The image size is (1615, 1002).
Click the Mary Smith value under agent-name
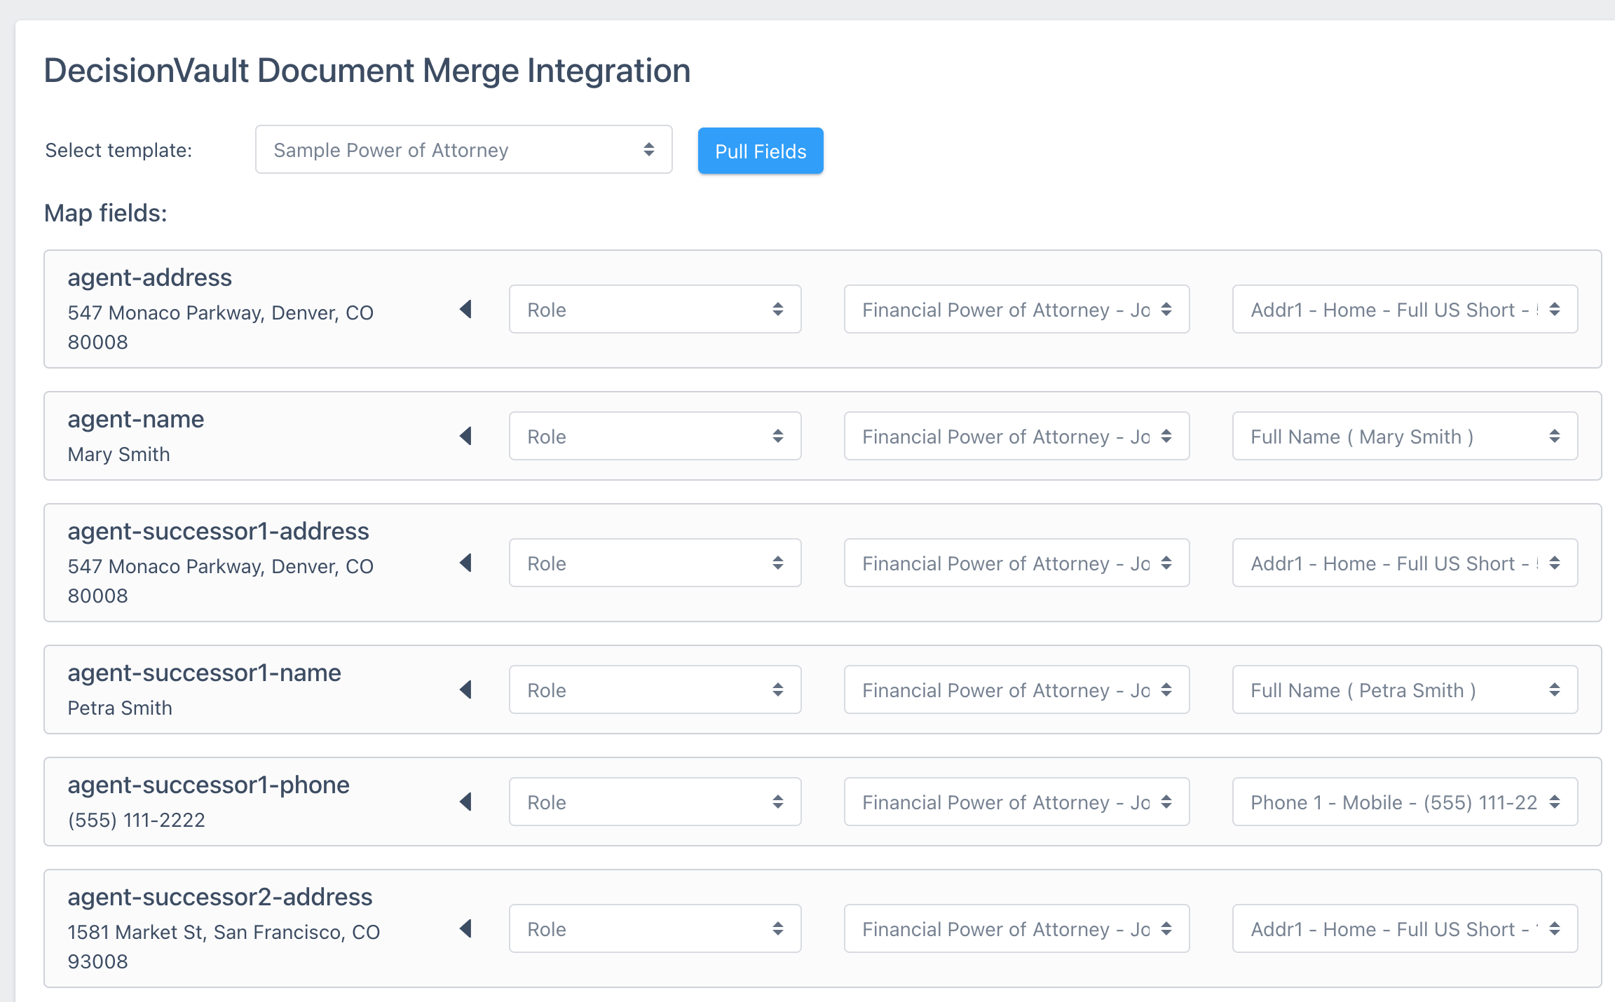coord(118,455)
